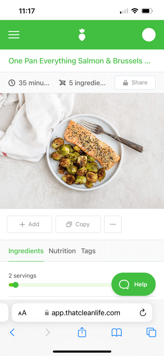Reload the page with refresh icon
The height and width of the screenshot is (356, 164).
pos(143,313)
